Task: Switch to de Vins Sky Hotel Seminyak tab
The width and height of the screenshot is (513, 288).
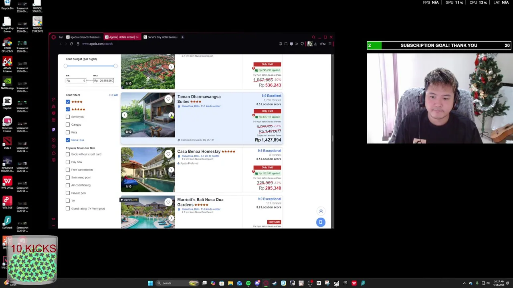Action: pyautogui.click(x=160, y=37)
